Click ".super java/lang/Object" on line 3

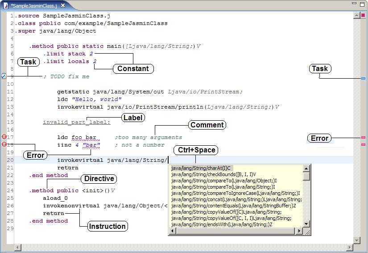[55, 31]
